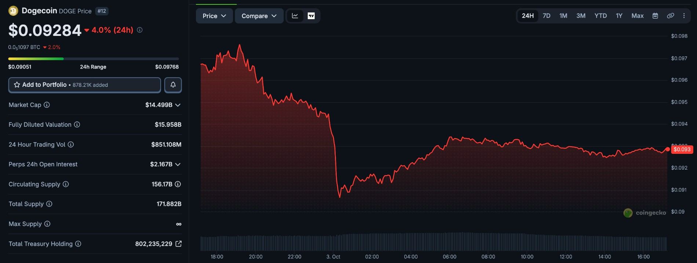Expand the Perps 24h Open Interest chevron
This screenshot has width=697, height=263.
[178, 164]
